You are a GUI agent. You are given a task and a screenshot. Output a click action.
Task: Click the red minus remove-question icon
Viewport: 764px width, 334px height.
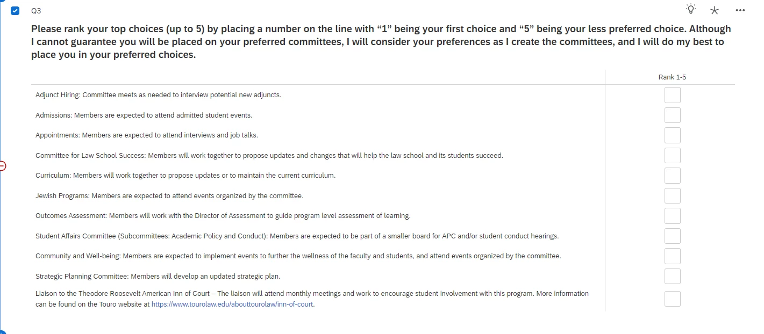2,165
